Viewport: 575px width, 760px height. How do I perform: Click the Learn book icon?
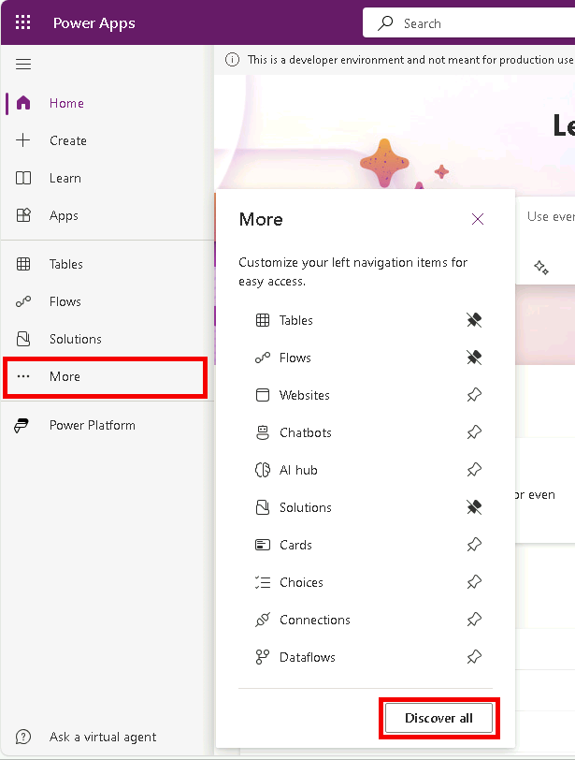23,178
